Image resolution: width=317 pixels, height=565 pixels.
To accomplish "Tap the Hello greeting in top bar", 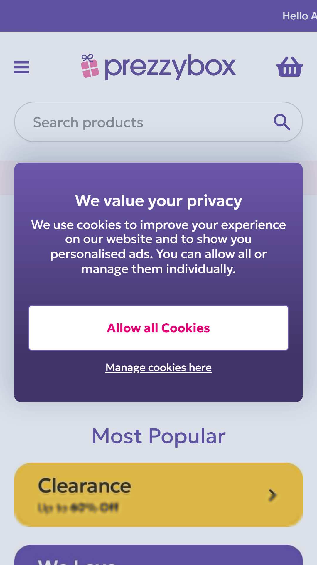I will (x=299, y=16).
